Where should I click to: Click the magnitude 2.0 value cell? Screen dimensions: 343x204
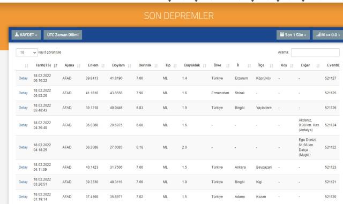pyautogui.click(x=184, y=147)
